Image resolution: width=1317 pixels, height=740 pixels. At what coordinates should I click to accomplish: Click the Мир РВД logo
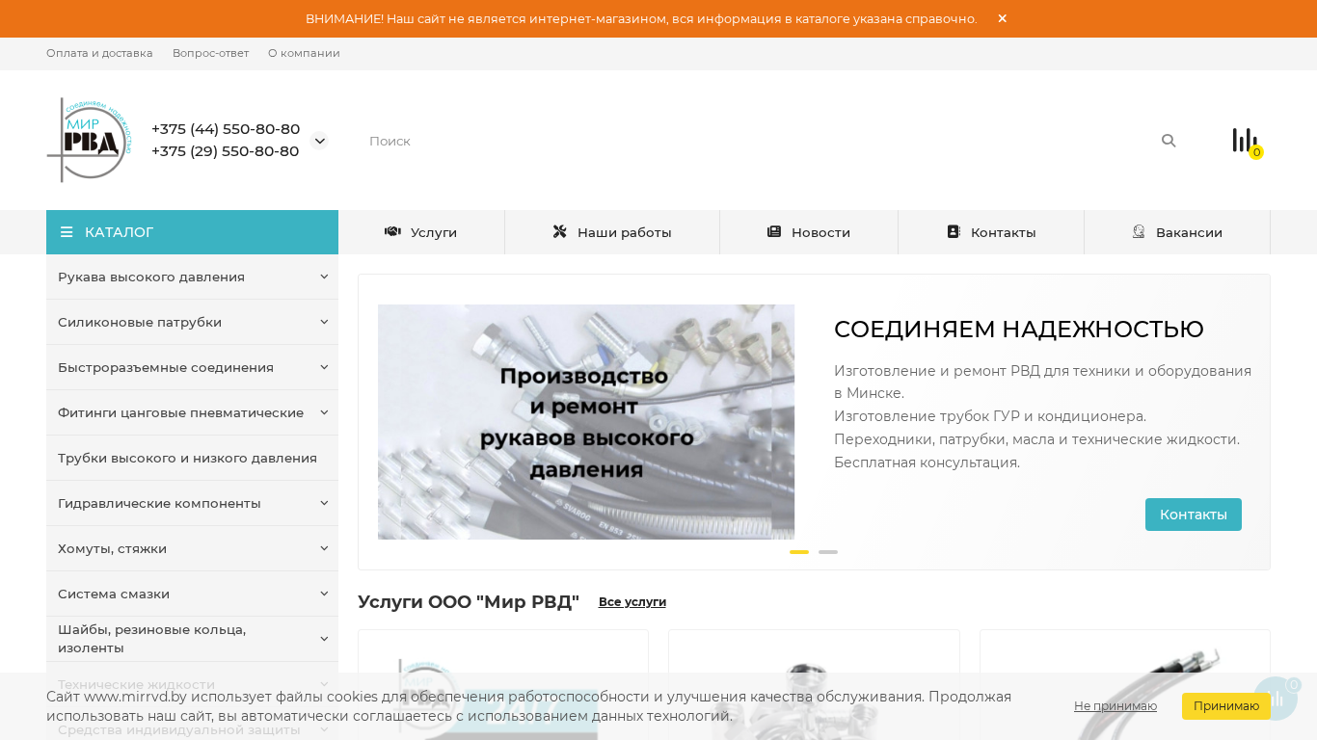point(89,140)
